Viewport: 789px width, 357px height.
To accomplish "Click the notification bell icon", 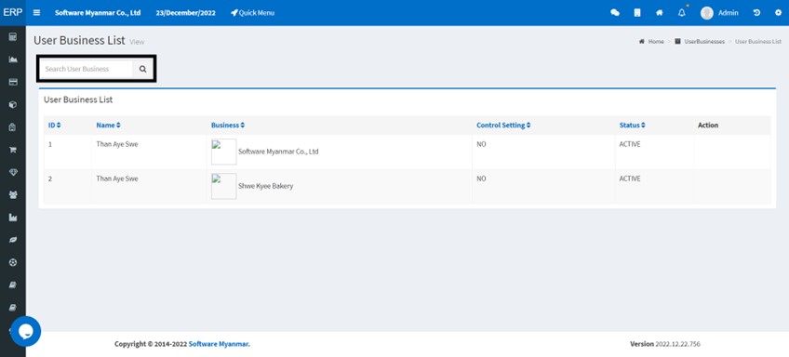I will [x=682, y=13].
